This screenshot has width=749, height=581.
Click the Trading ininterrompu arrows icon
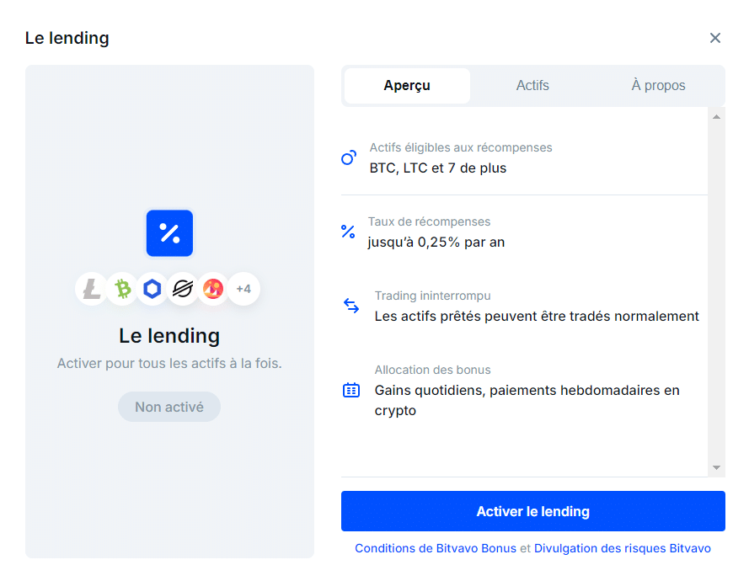point(351,306)
